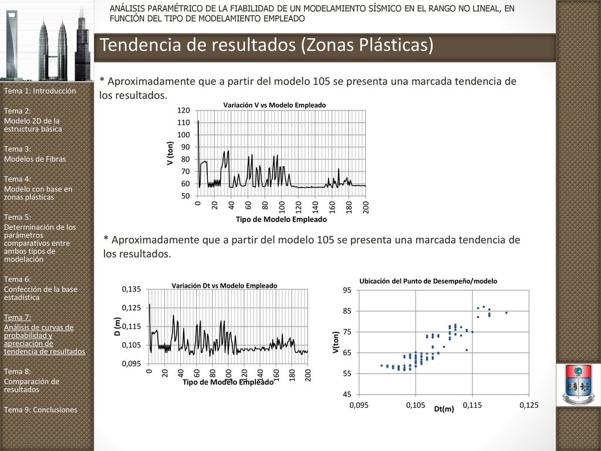This screenshot has height=451, width=601.
Task: Open Tema 3: Modelos de Fibras
Action: pyautogui.click(x=35, y=154)
